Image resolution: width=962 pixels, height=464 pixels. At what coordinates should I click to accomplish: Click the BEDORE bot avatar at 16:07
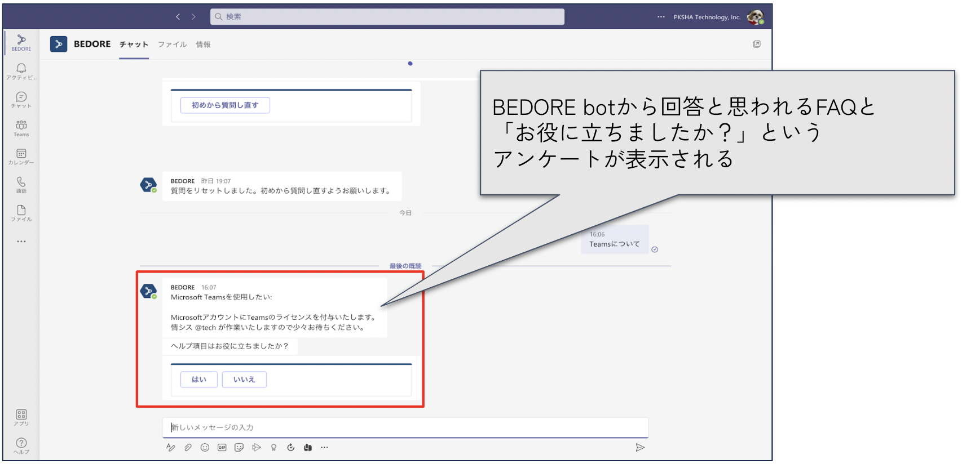(x=149, y=291)
